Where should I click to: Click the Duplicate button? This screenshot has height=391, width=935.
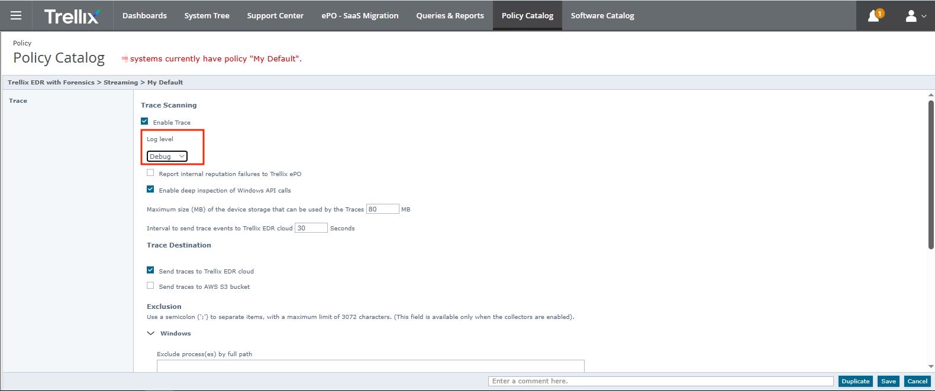pos(855,382)
